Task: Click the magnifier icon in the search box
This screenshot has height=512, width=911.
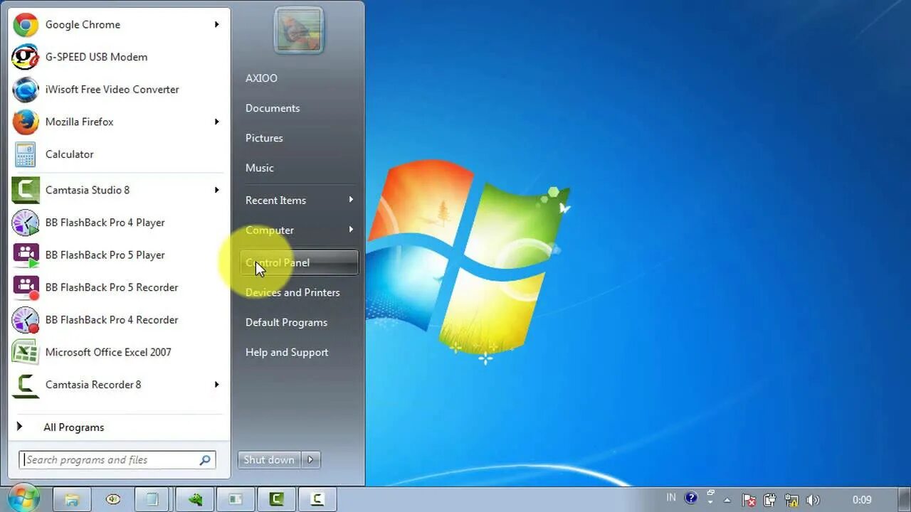Action: pyautogui.click(x=205, y=460)
